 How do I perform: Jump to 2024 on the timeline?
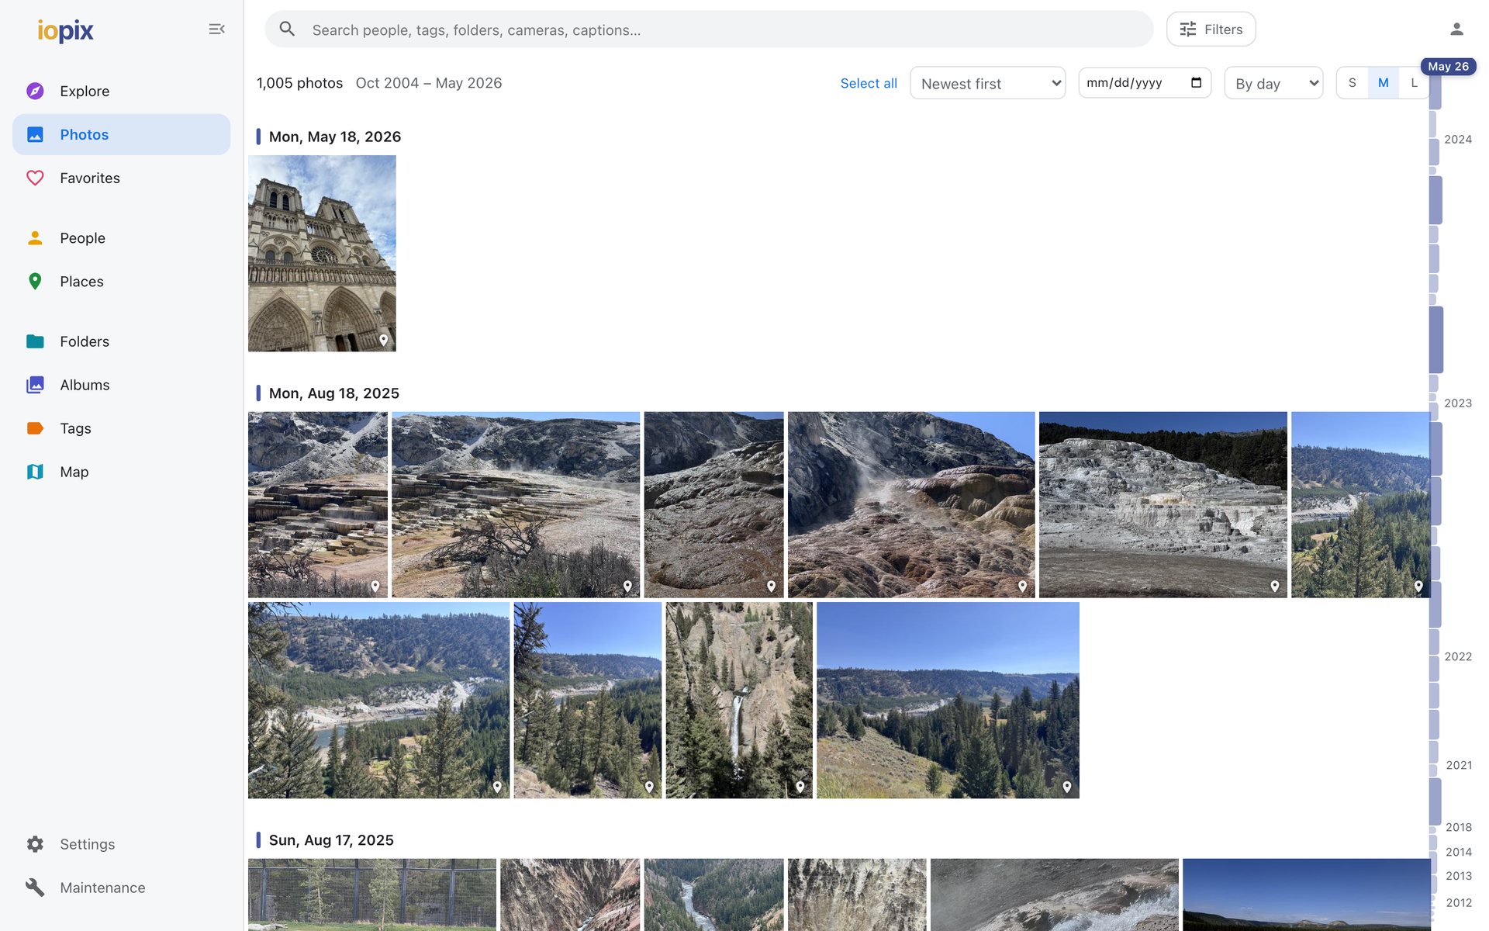(x=1457, y=139)
